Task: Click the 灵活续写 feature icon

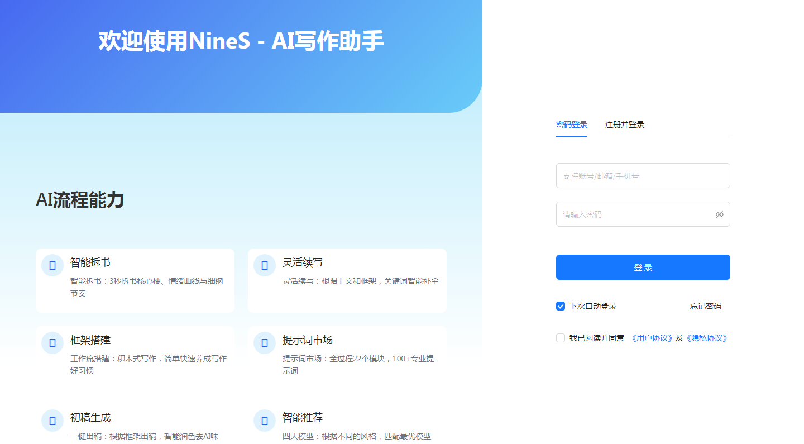Action: [x=264, y=265]
